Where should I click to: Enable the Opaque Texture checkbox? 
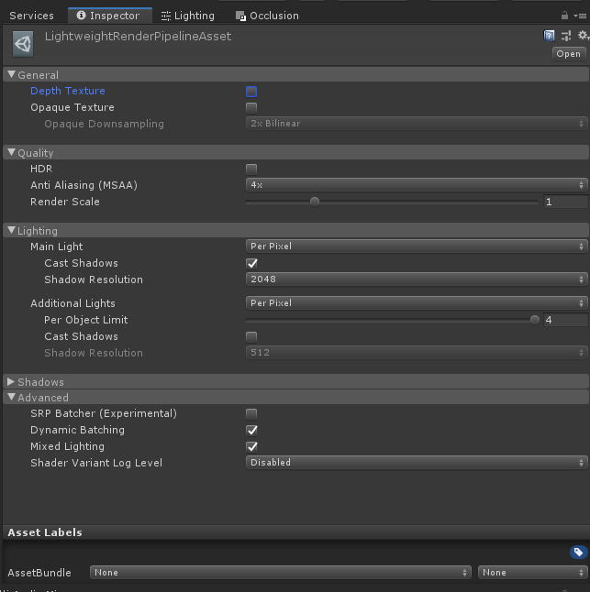click(x=251, y=108)
